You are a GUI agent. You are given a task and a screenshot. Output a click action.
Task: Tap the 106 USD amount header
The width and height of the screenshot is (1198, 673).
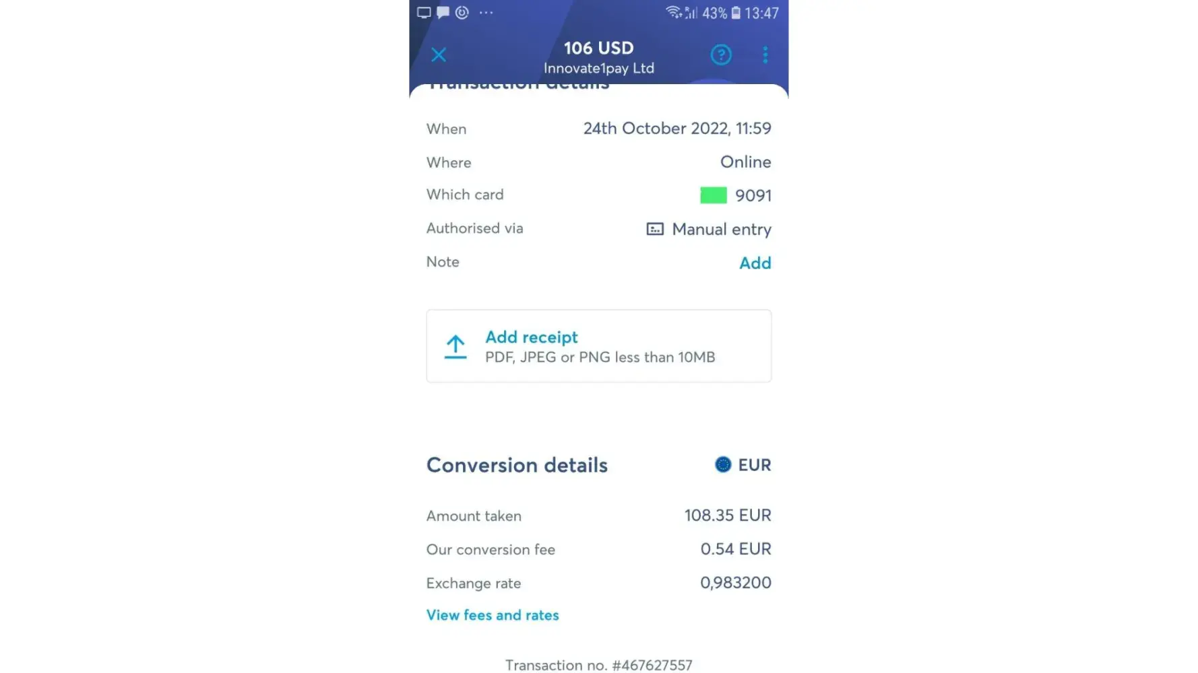point(598,48)
